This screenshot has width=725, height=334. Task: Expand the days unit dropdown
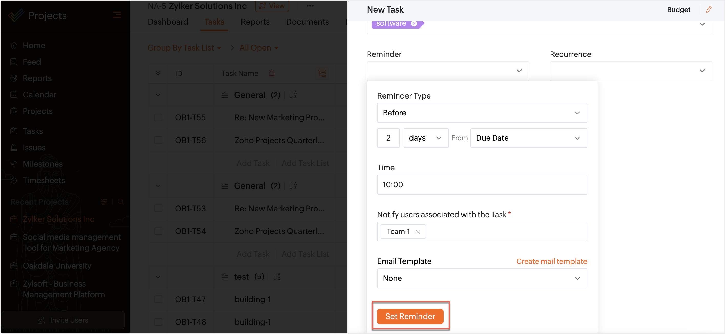click(426, 138)
